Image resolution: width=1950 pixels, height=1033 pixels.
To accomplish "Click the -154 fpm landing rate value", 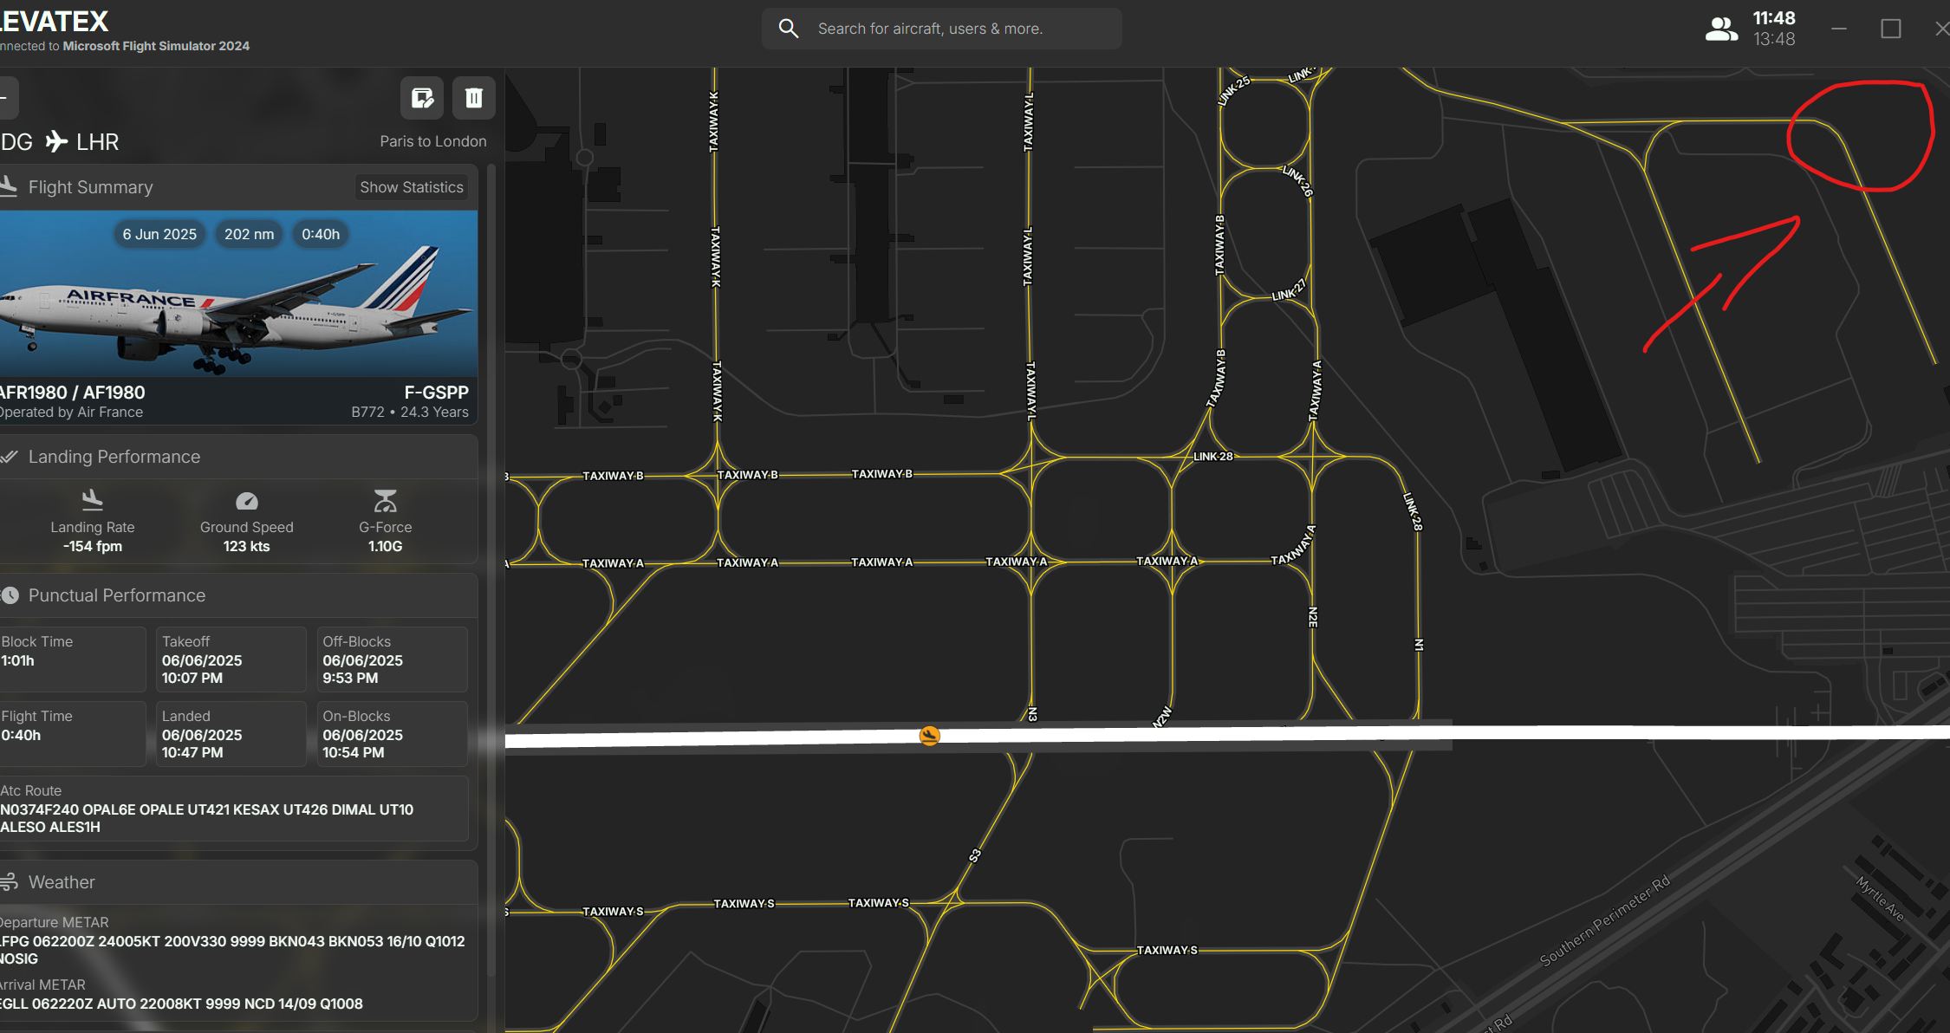I will pyautogui.click(x=93, y=546).
